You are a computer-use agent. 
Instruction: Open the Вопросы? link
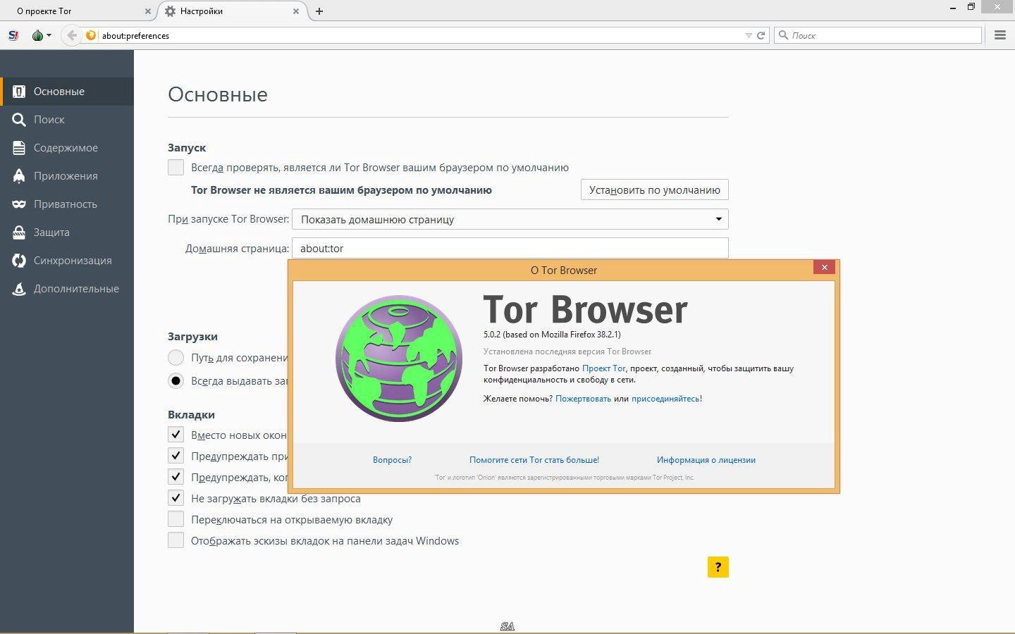[392, 460]
